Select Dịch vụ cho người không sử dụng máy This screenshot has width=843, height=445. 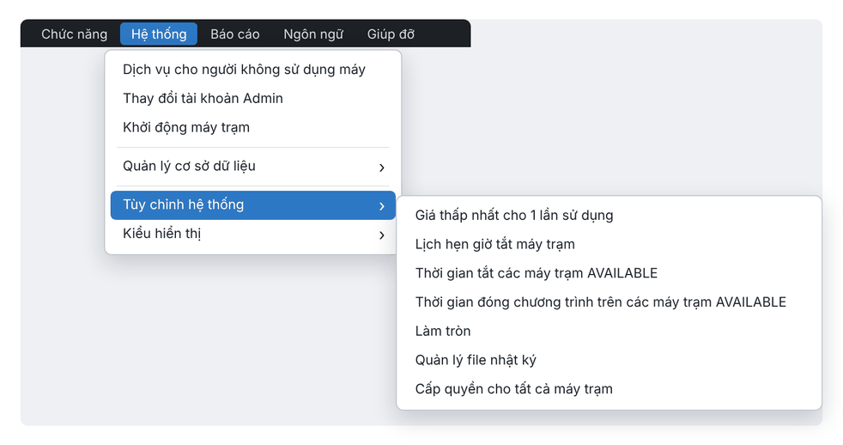pos(252,70)
